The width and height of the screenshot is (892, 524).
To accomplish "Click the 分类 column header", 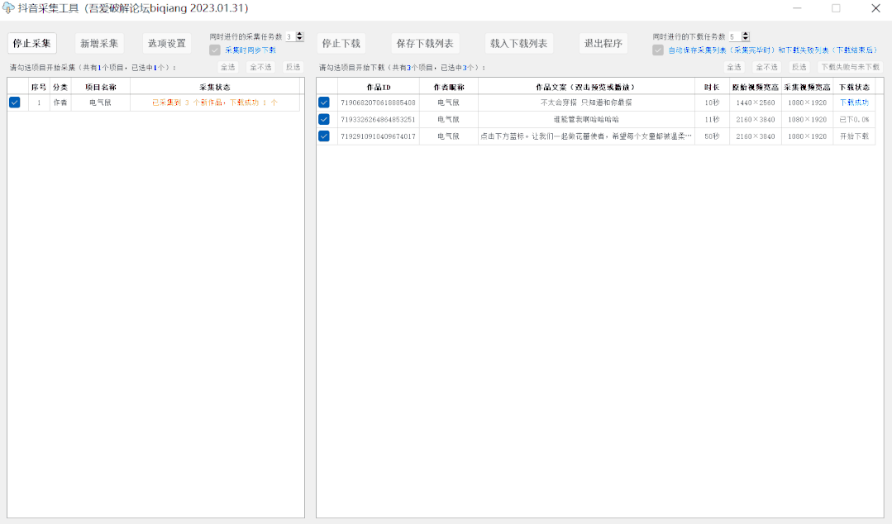I will pyautogui.click(x=60, y=87).
